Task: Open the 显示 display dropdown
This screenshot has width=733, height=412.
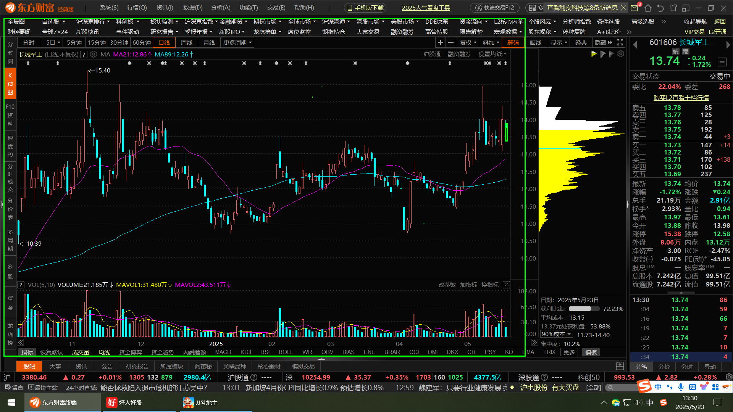Action: [559, 42]
